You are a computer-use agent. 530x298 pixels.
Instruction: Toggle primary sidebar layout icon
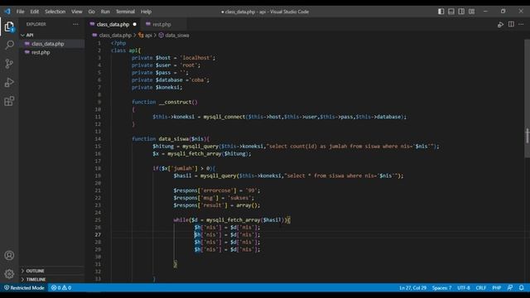(441, 12)
